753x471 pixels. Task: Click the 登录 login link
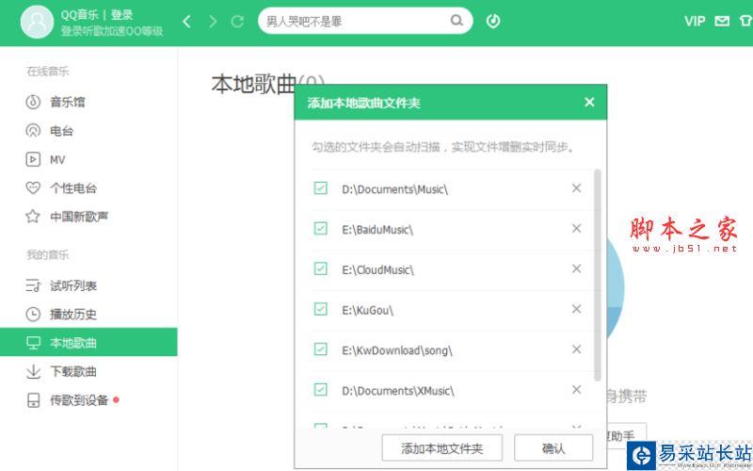pos(121,15)
